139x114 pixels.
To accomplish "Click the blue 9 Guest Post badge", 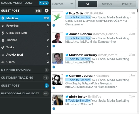I will click(x=46, y=86).
